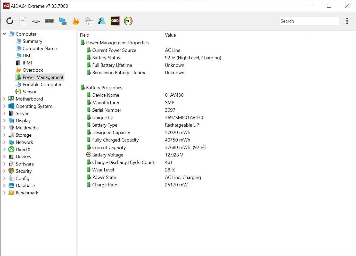
Task: Open the Overclock tree entry
Action: (x=33, y=70)
